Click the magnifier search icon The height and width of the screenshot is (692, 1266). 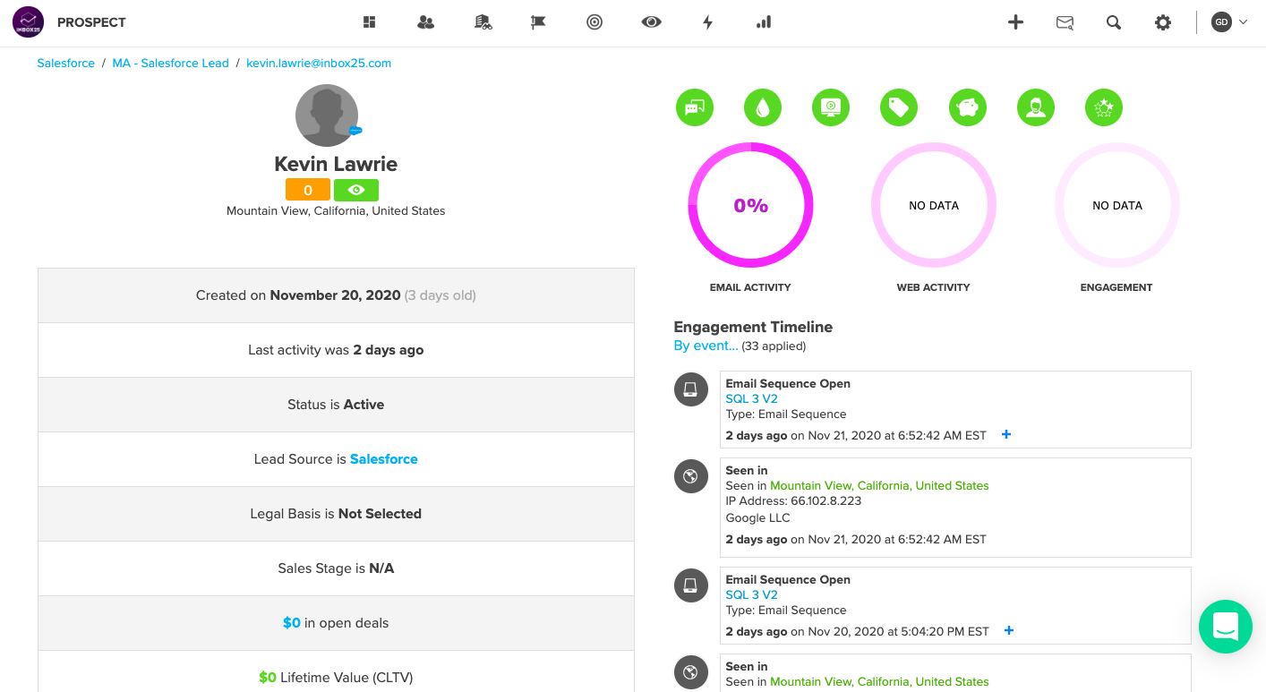(x=1114, y=22)
